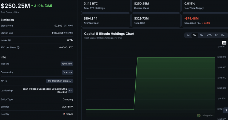Click the ALCPB.PA symbol value
Screen dimensions: 228x120
click(x=68, y=107)
